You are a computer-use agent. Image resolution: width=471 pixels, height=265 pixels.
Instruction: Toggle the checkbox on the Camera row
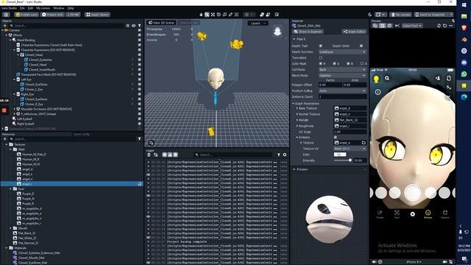[139, 30]
